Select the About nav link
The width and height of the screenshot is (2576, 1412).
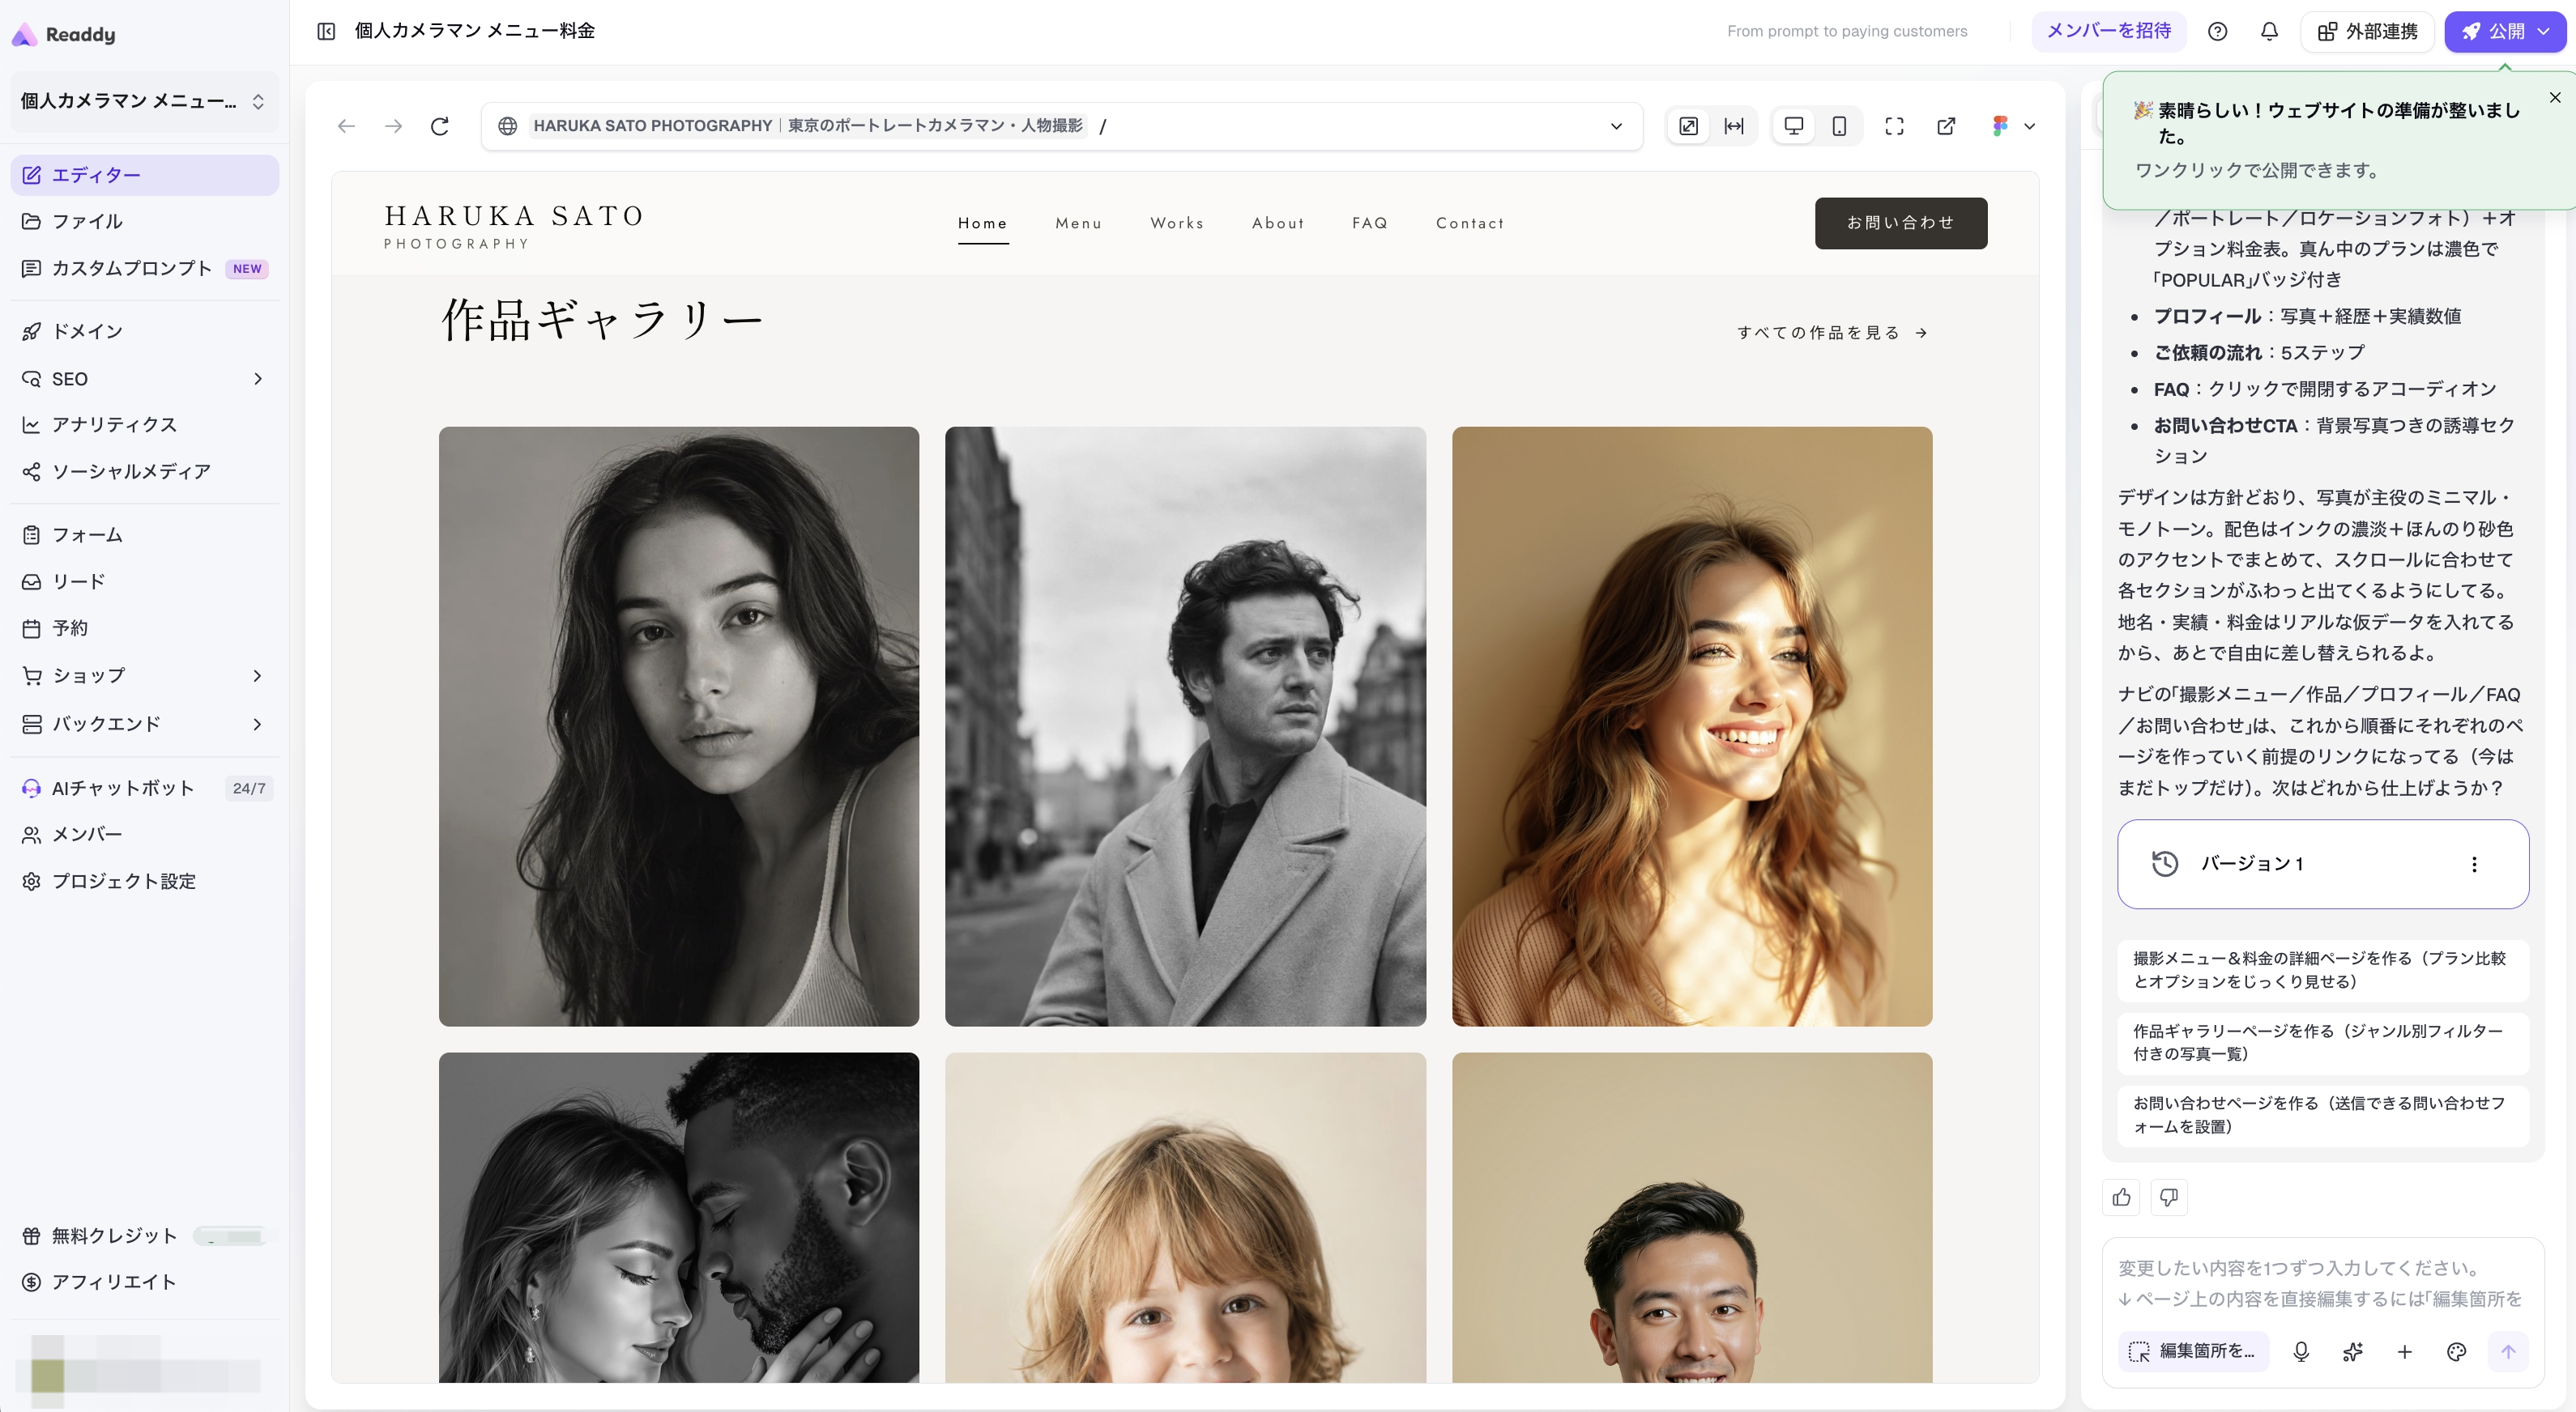(x=1278, y=223)
